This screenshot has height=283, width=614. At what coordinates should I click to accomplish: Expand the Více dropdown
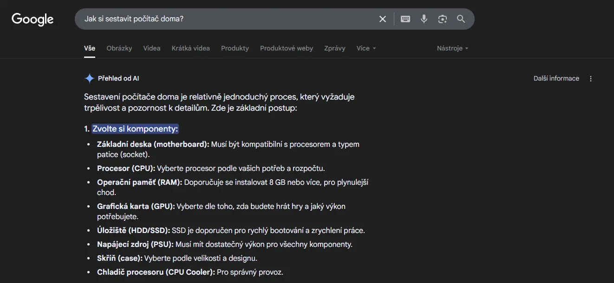click(x=366, y=48)
